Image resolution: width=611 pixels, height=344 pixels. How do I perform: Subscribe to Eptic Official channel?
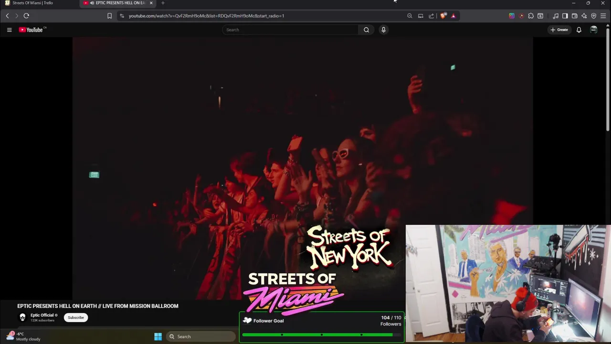75,317
